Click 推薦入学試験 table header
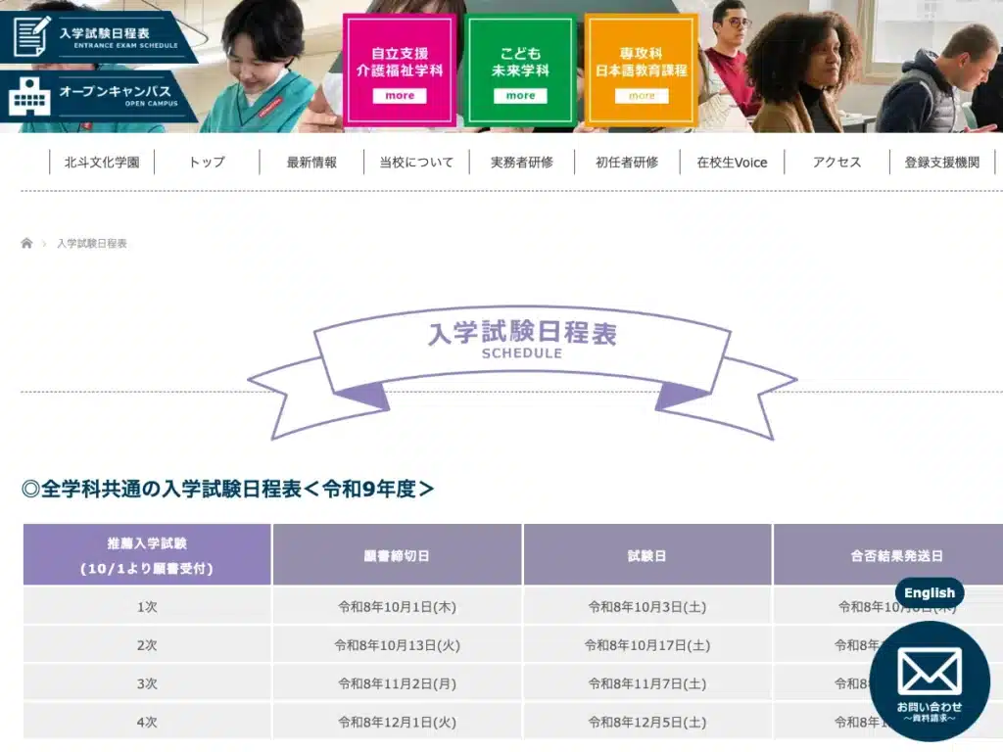 tap(147, 555)
